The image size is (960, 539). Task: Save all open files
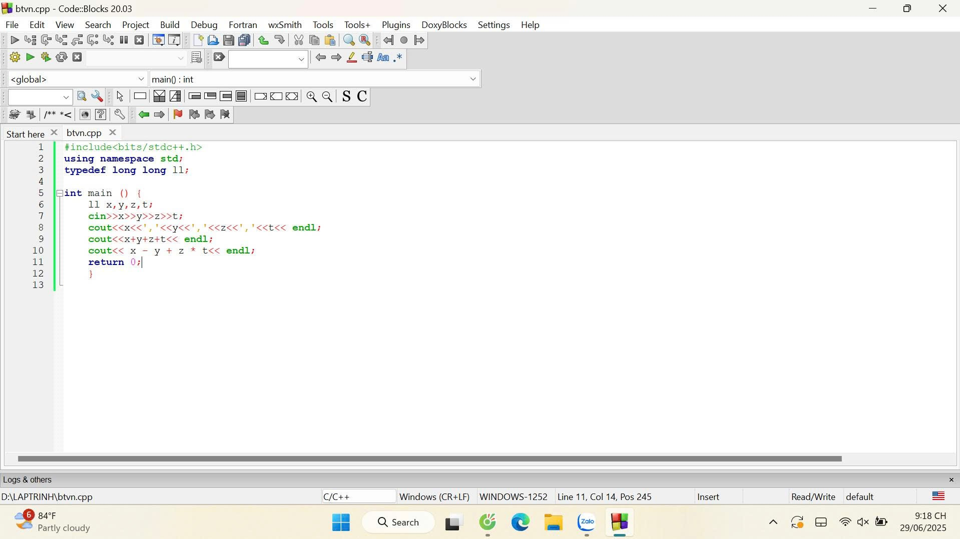[x=244, y=40]
